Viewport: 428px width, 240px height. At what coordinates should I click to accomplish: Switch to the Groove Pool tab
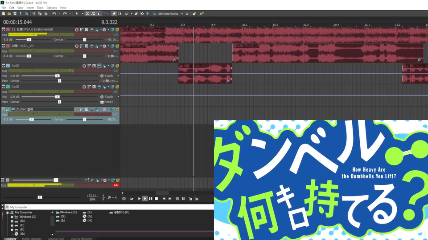tap(56, 239)
